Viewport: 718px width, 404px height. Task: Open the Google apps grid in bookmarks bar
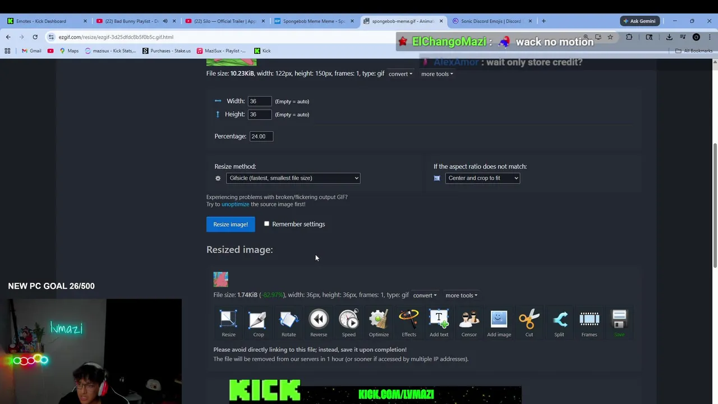pos(7,50)
